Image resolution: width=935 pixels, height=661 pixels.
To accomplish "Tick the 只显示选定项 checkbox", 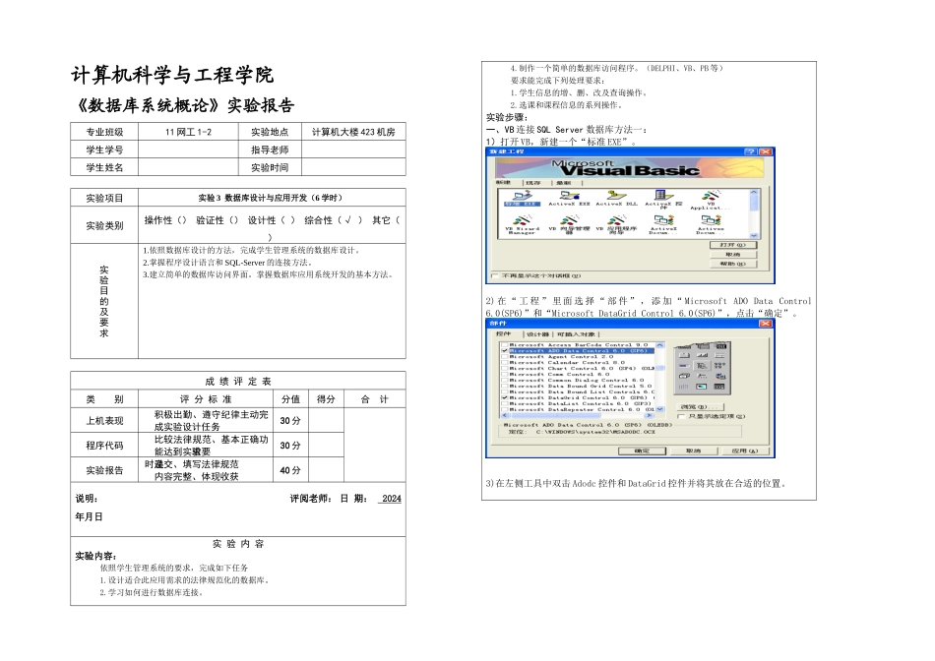I will (682, 417).
